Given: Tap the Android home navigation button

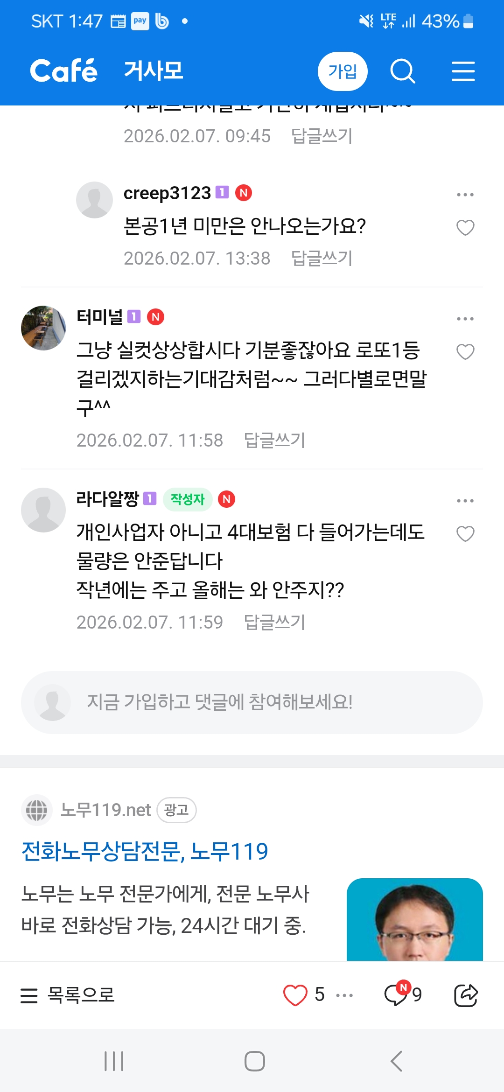Looking at the screenshot, I should click(x=254, y=1061).
